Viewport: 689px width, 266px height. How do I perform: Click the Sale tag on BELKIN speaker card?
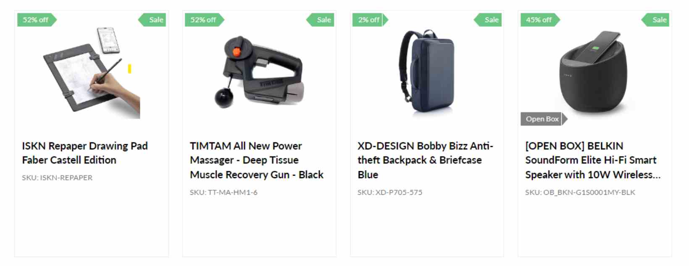(x=655, y=20)
